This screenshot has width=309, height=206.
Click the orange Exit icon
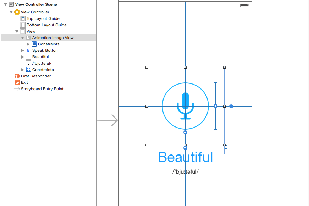(x=17, y=82)
